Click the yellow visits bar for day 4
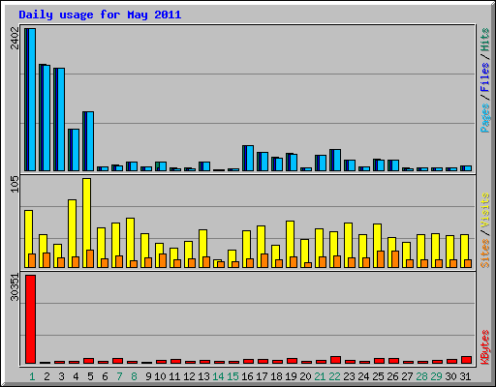The width and height of the screenshot is (496, 387). point(72,233)
